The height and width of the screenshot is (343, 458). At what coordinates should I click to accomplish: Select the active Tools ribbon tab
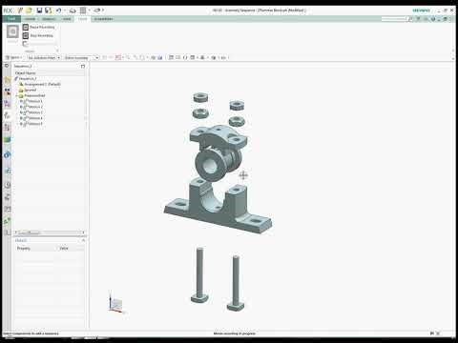83,19
